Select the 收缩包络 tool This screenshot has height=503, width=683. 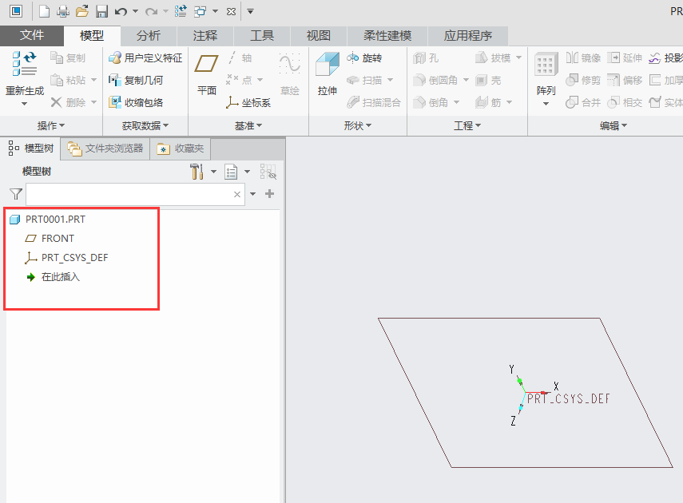(x=136, y=102)
